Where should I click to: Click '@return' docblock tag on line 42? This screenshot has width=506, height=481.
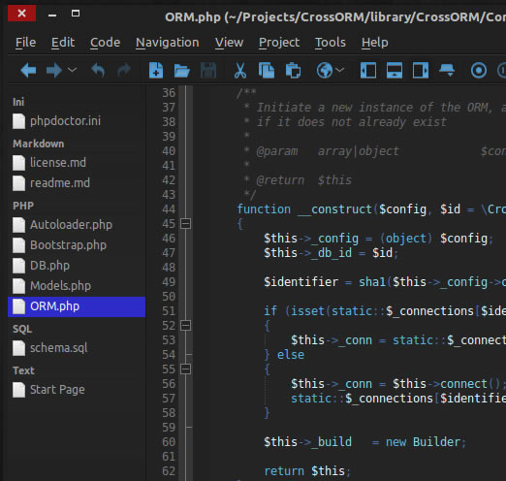point(280,180)
